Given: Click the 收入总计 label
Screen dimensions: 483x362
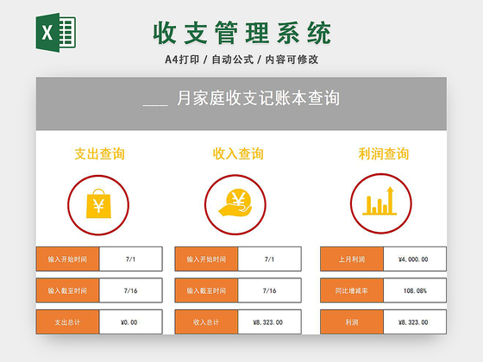Looking at the screenshot, I should (x=206, y=322).
